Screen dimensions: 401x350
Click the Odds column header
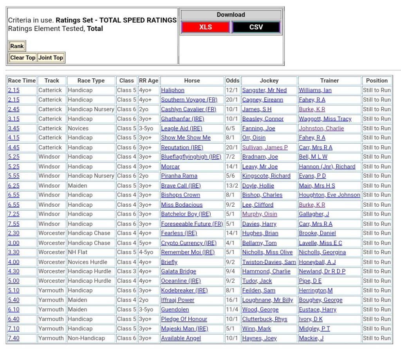233,81
